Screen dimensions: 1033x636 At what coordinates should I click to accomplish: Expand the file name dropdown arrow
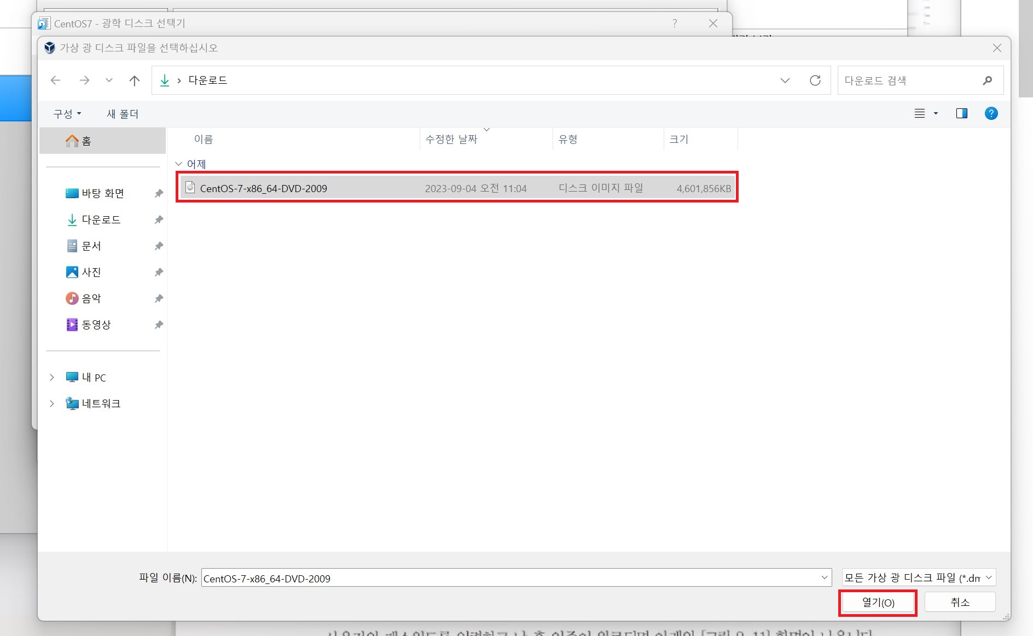[x=825, y=578]
